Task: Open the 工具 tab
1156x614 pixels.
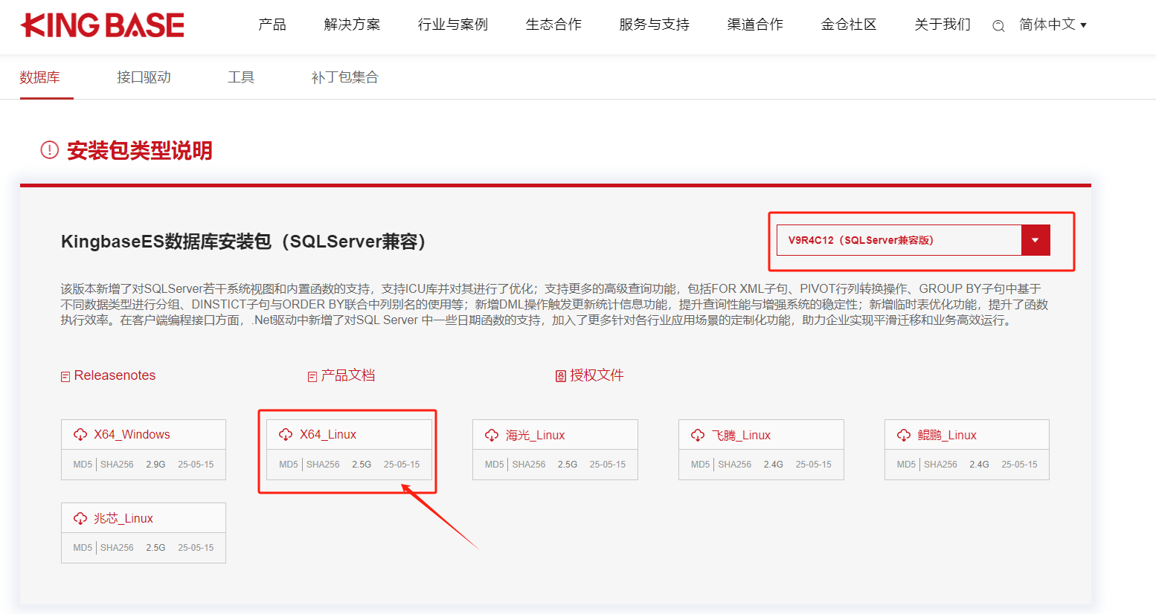Action: pos(241,77)
